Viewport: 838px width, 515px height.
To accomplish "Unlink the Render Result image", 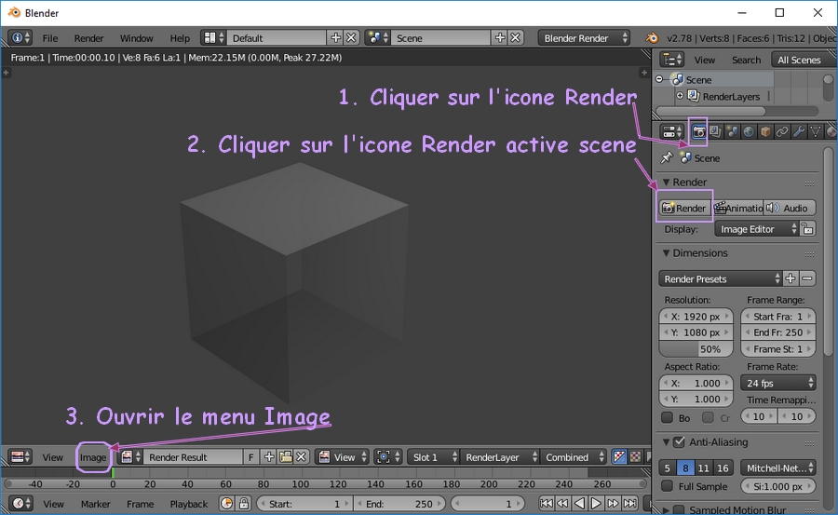I will point(302,457).
